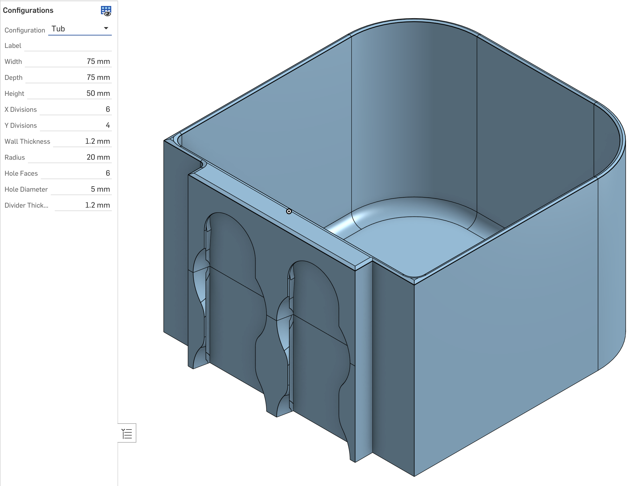Viewport: 644px width, 486px height.
Task: Click the Label input field
Action: 68,46
